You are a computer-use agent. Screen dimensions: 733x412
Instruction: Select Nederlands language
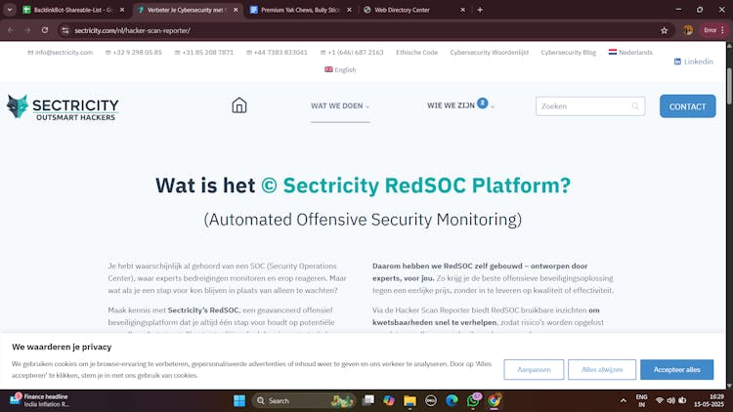[x=630, y=53]
